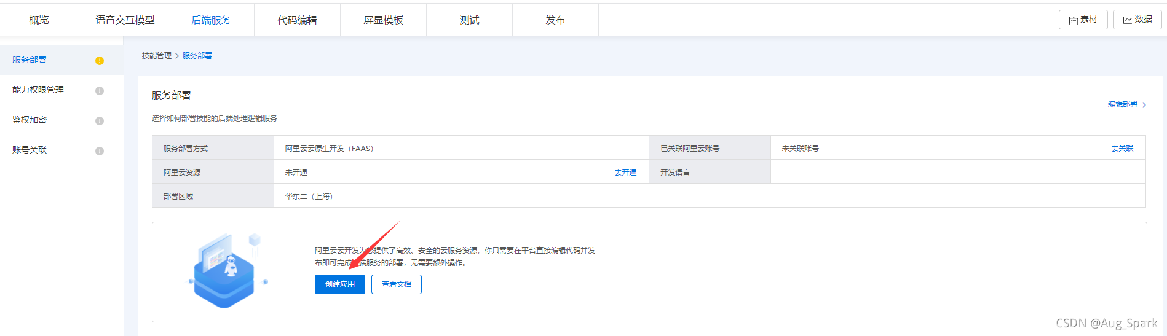1167x336 pixels.
Task: Click the 查看文档 button
Action: (x=397, y=284)
